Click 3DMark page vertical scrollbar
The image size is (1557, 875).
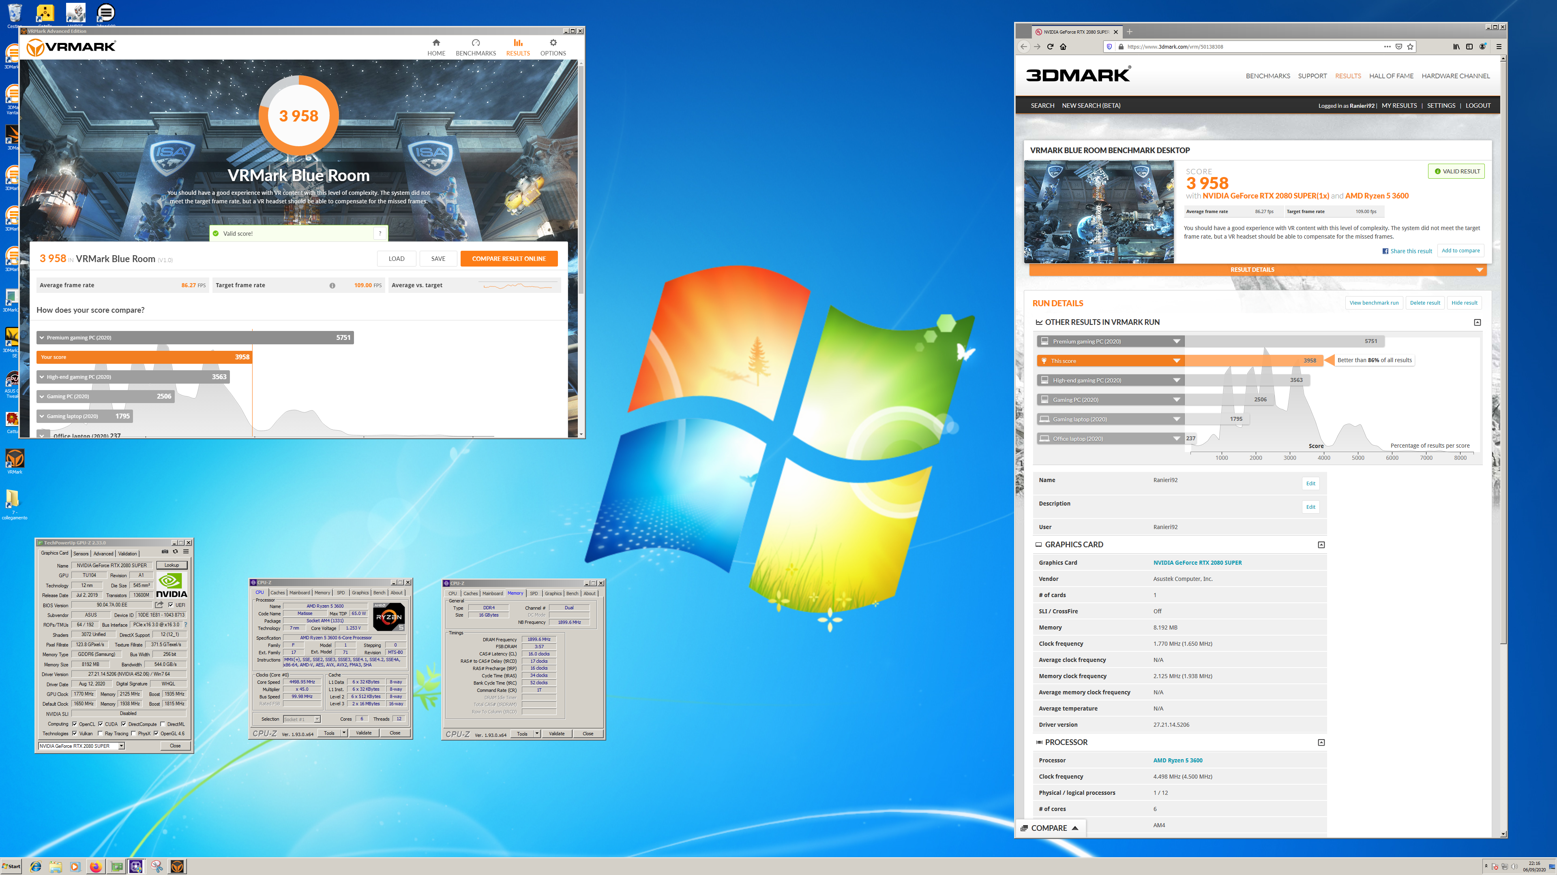pos(1503,447)
